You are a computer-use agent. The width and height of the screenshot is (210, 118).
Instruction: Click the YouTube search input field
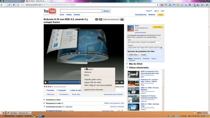81,11
